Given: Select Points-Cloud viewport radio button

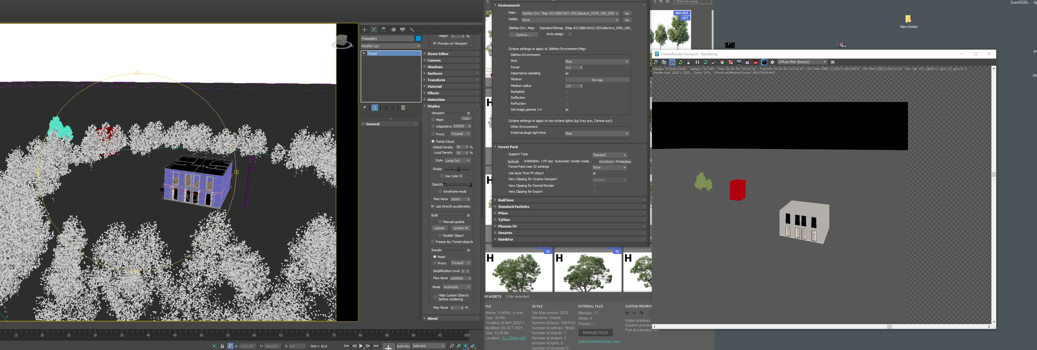Looking at the screenshot, I should [433, 142].
